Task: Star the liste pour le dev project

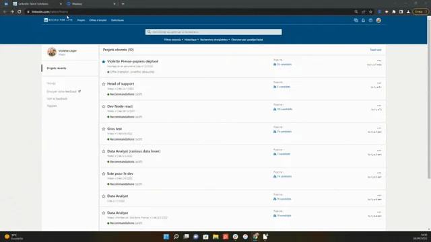Action: [x=104, y=174]
